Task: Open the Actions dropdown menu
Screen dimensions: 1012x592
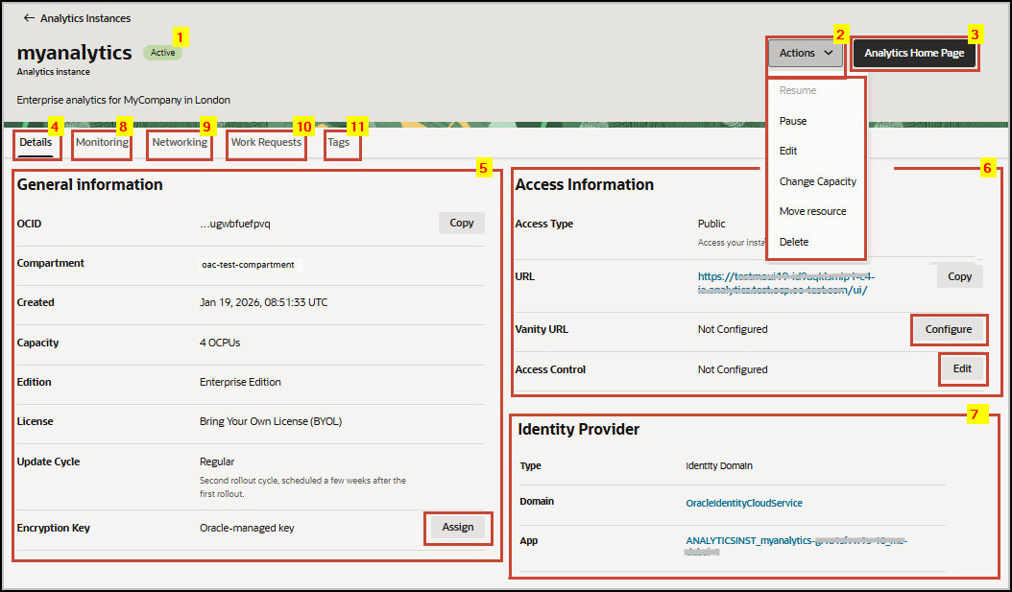Action: [x=806, y=53]
